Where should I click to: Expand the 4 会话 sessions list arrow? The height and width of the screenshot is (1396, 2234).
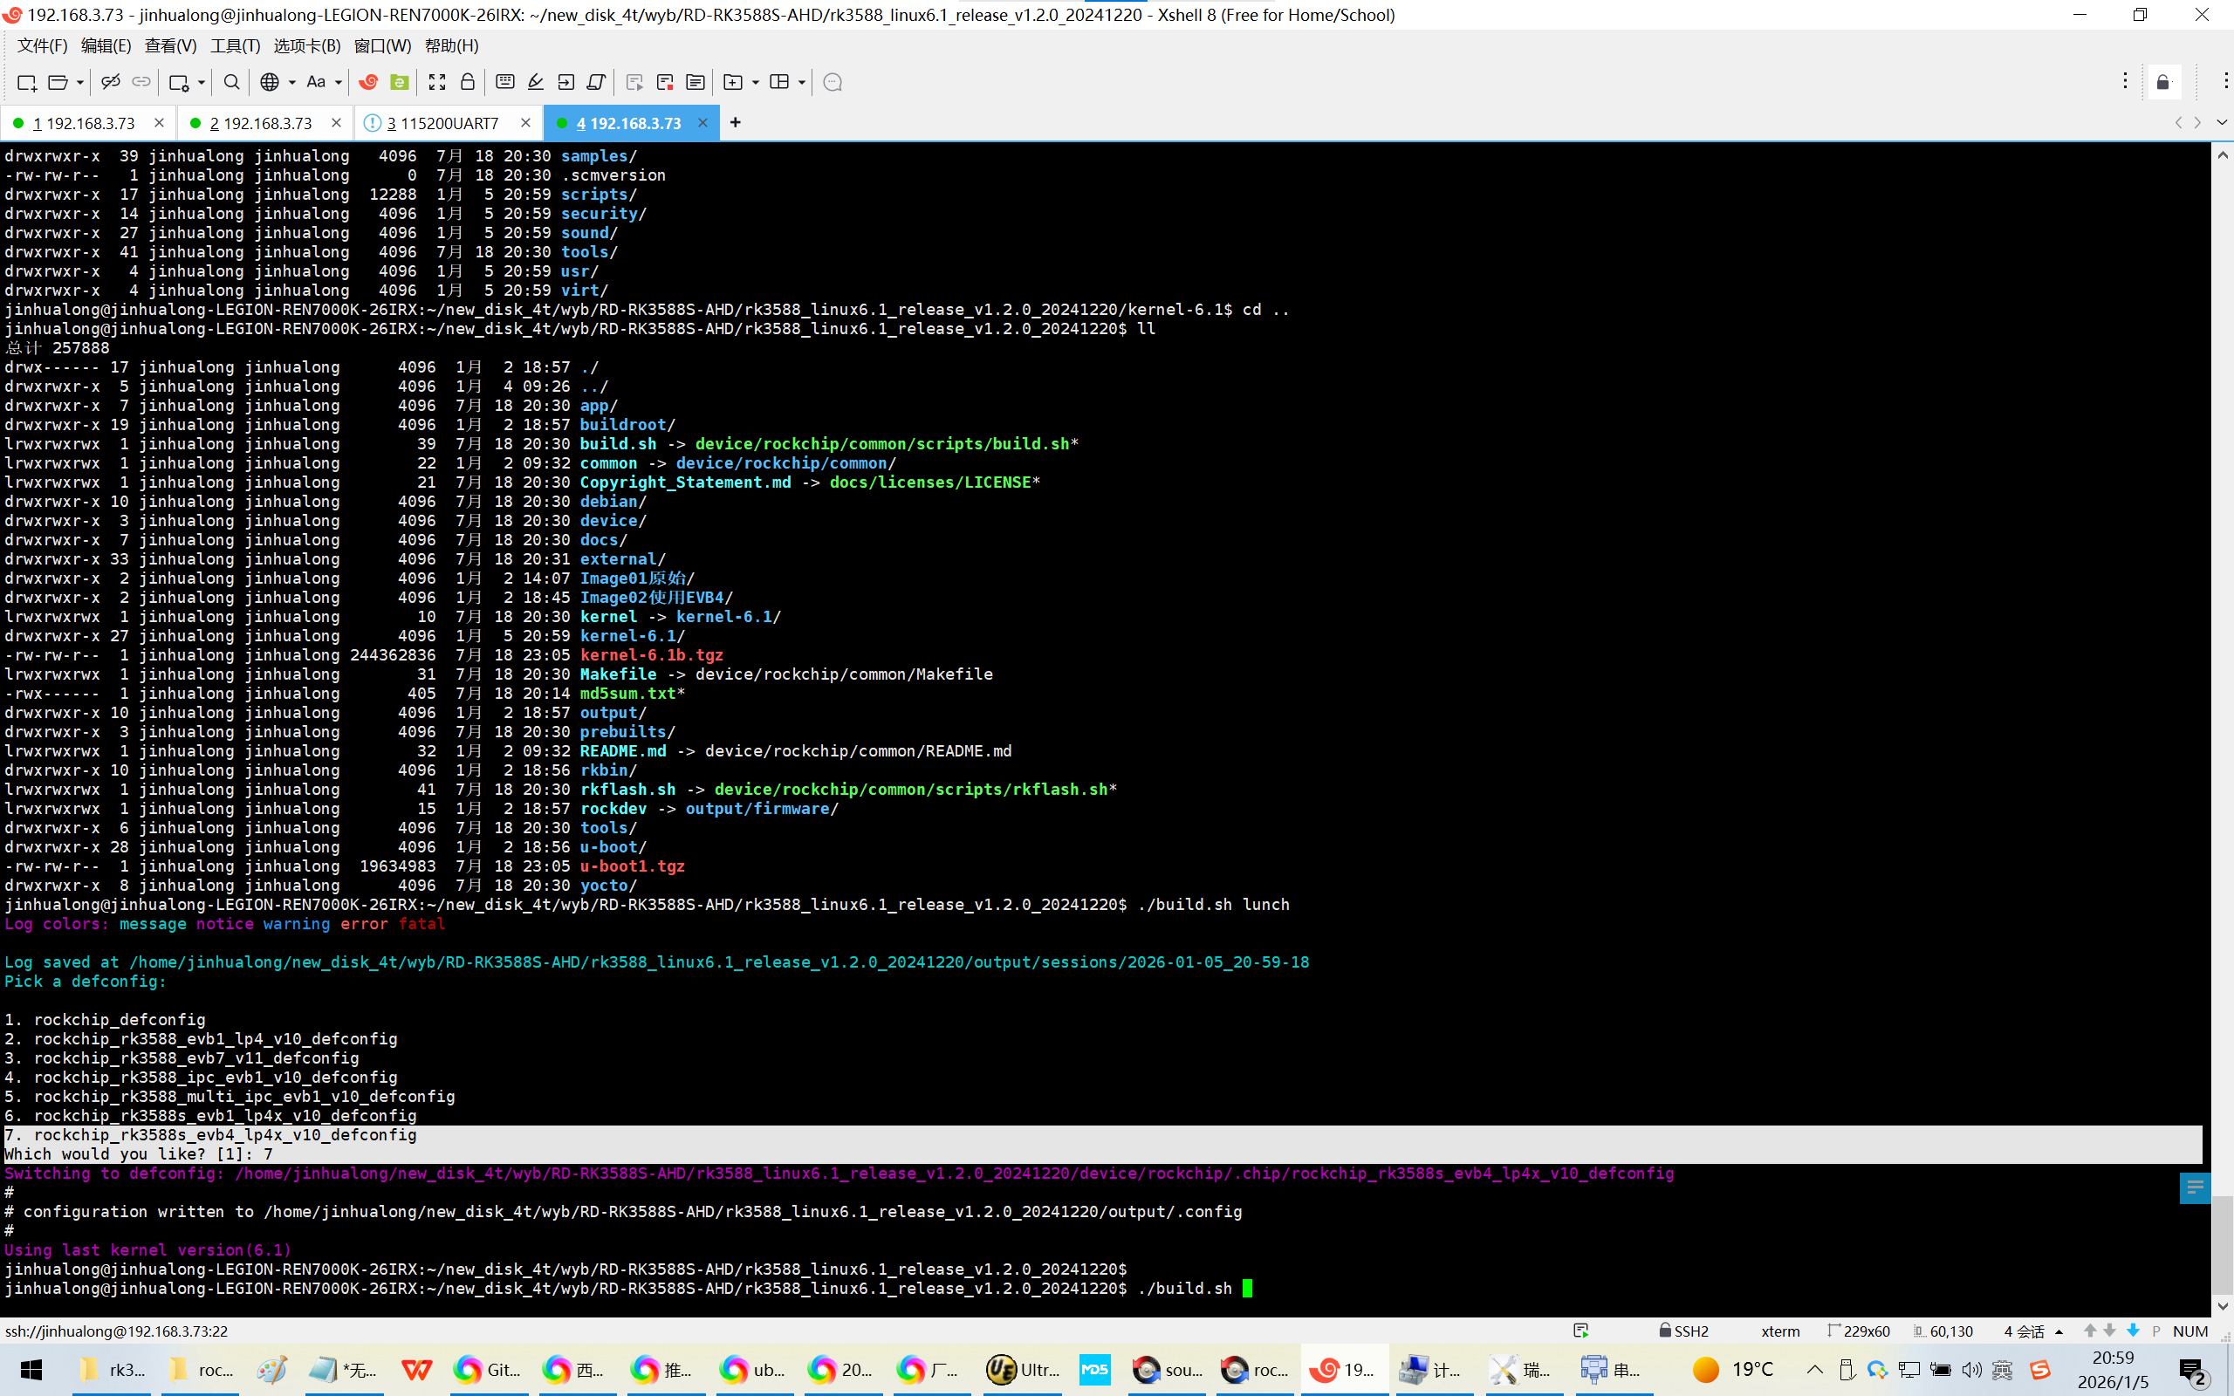[x=2059, y=1331]
